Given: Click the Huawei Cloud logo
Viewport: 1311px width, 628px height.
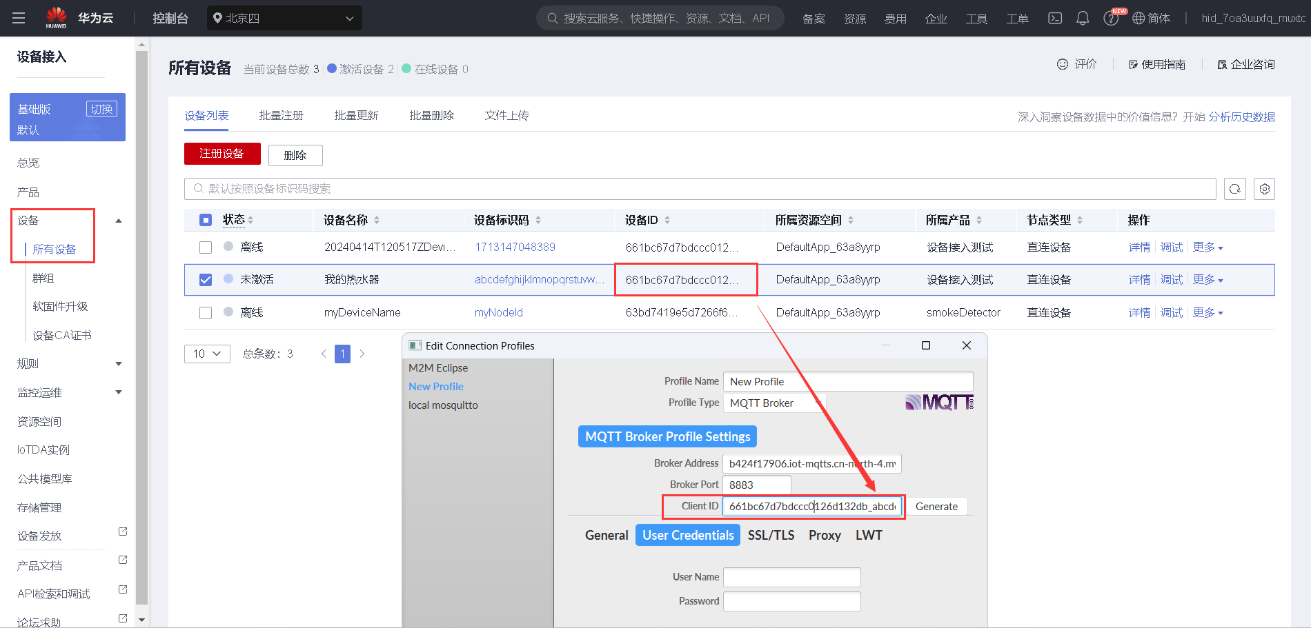Looking at the screenshot, I should 57,18.
